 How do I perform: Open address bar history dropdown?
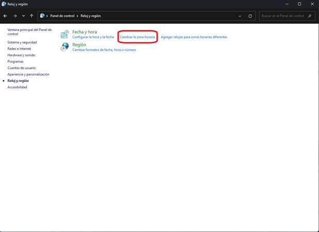(240, 16)
